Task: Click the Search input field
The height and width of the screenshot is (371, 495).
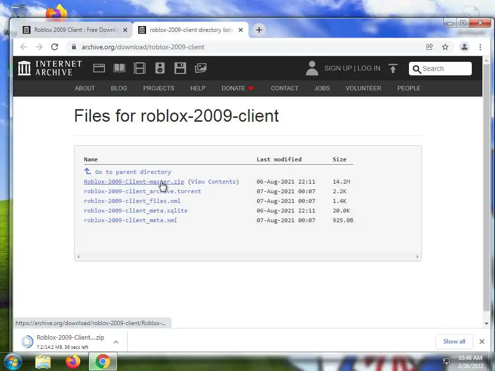Action: coord(440,69)
